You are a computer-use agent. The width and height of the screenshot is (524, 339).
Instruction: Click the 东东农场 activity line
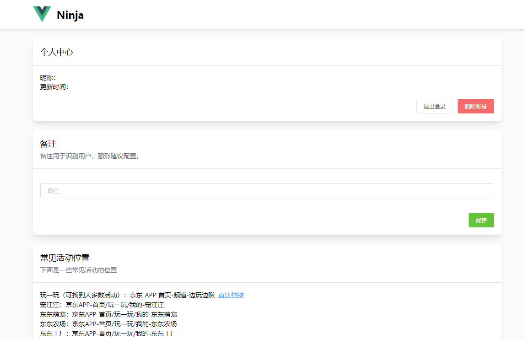point(108,324)
